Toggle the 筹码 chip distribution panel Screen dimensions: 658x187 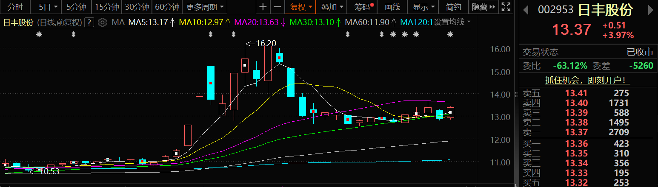[361, 7]
